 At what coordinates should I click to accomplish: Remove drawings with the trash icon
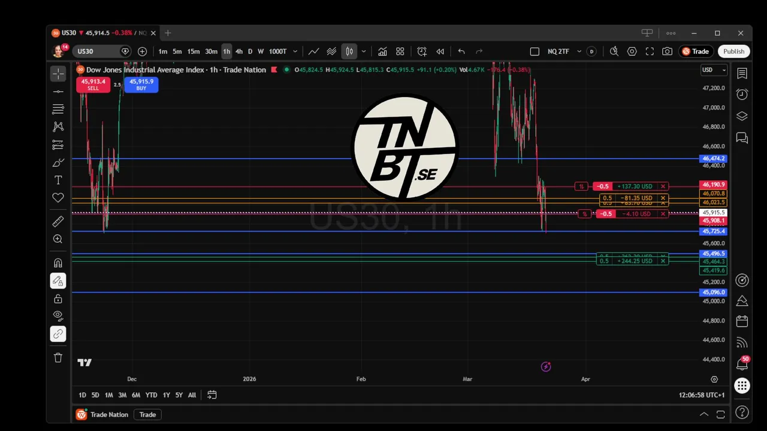tap(58, 357)
